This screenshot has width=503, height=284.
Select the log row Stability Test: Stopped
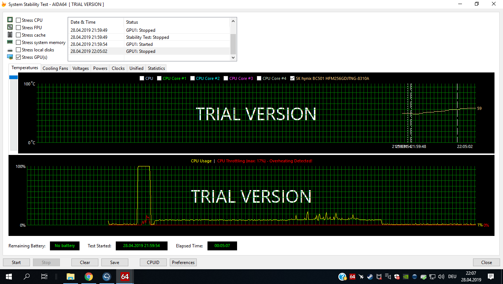pyautogui.click(x=149, y=37)
